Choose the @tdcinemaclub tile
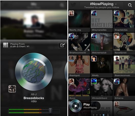 [102, 44]
